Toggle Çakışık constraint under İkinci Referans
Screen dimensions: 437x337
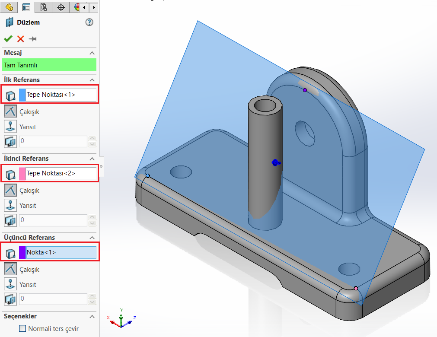[x=10, y=190]
